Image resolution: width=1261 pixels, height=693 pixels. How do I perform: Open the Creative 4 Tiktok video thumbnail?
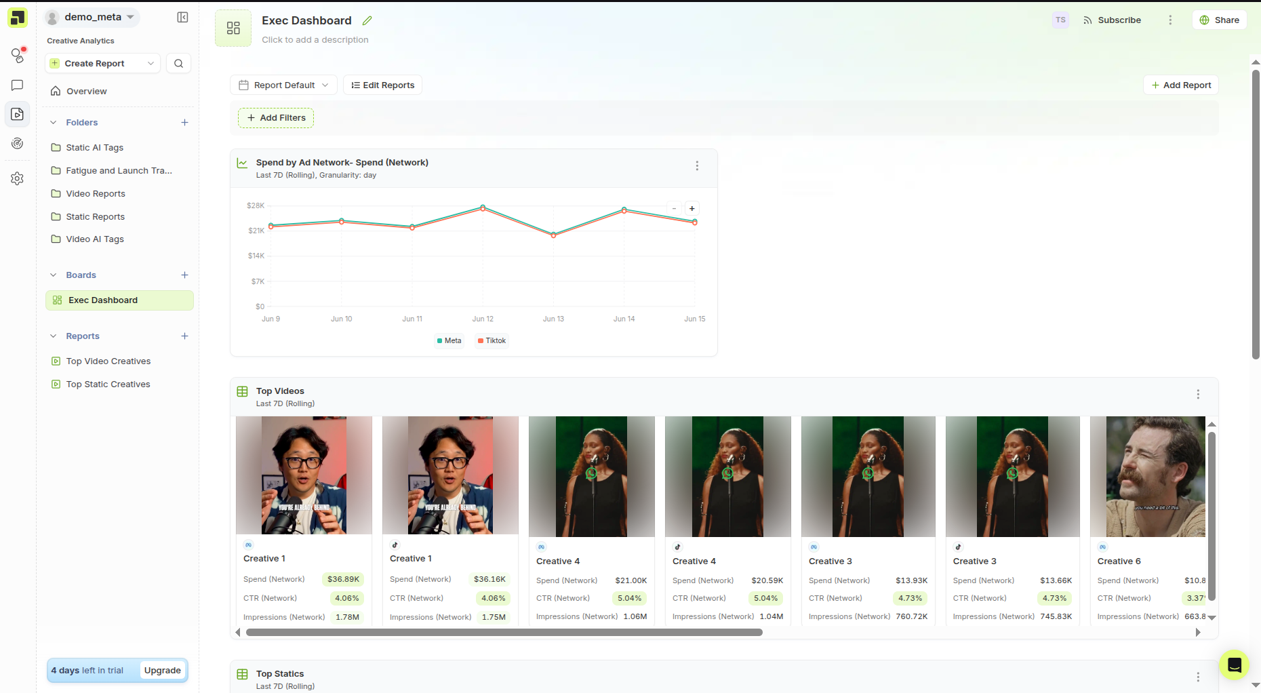pos(728,477)
